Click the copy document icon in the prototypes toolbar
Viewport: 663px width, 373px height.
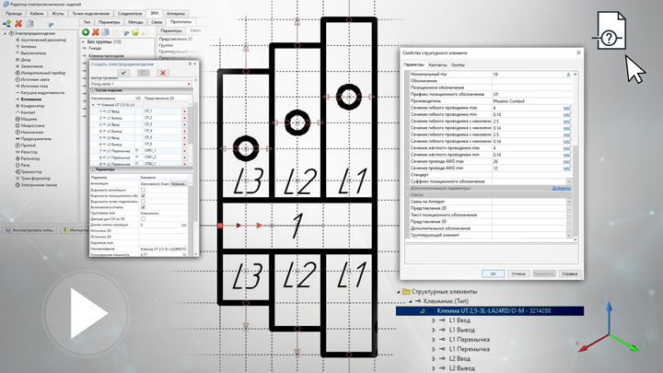point(105,32)
